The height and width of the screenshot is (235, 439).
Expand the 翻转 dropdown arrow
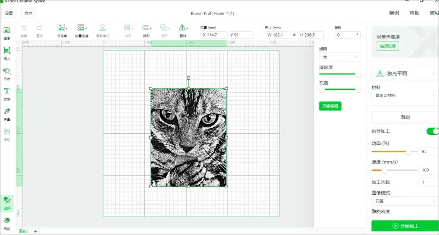pos(187,29)
